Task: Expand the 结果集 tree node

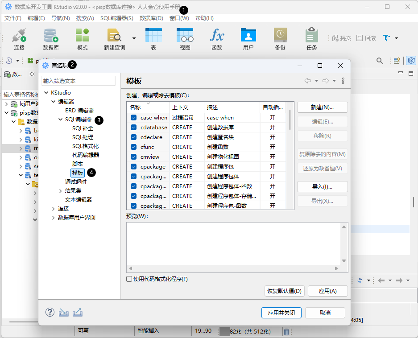Action: (x=61, y=191)
